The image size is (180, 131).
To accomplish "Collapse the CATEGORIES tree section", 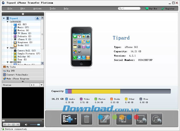I will click(8, 22).
